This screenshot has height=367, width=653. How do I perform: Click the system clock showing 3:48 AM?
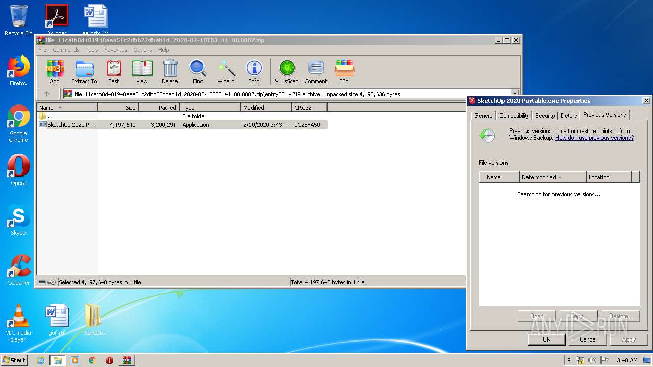pyautogui.click(x=627, y=360)
